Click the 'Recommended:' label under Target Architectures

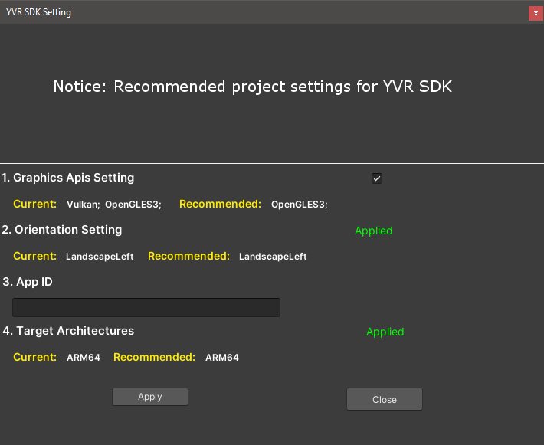tap(154, 357)
